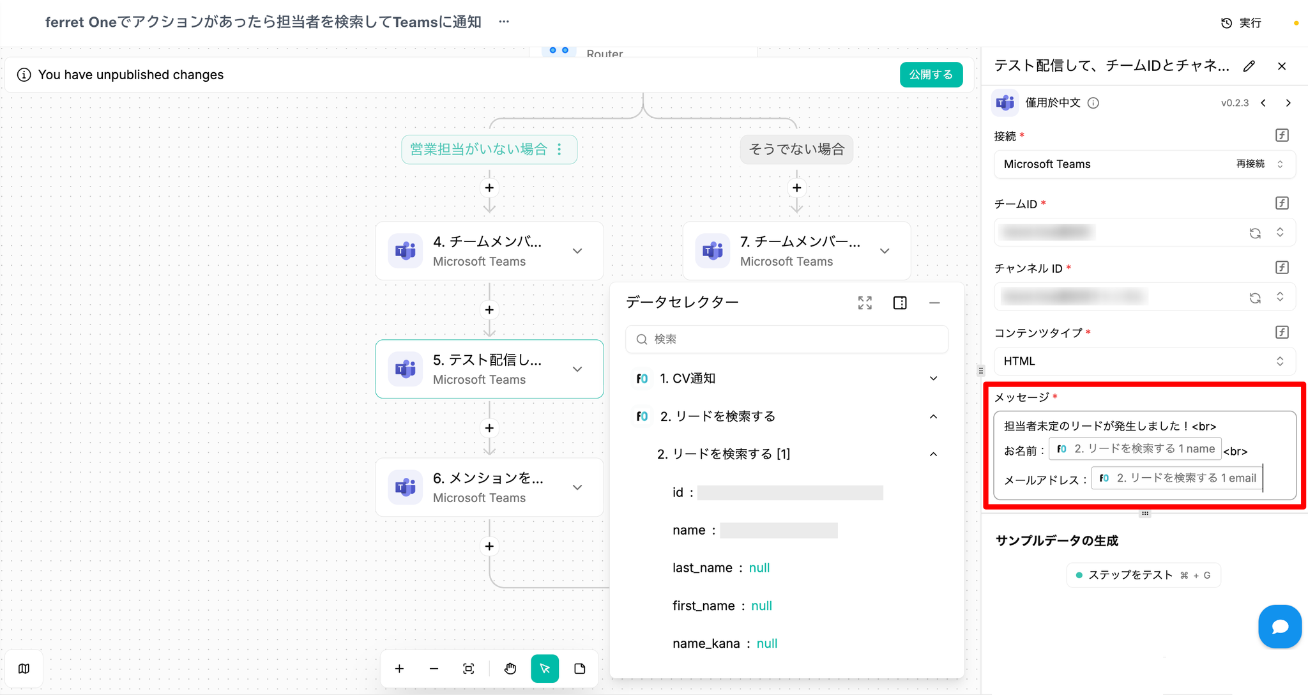Viewport: 1308px width, 695px height.
Task: Open the notes icon in bottom toolbar
Action: [579, 669]
